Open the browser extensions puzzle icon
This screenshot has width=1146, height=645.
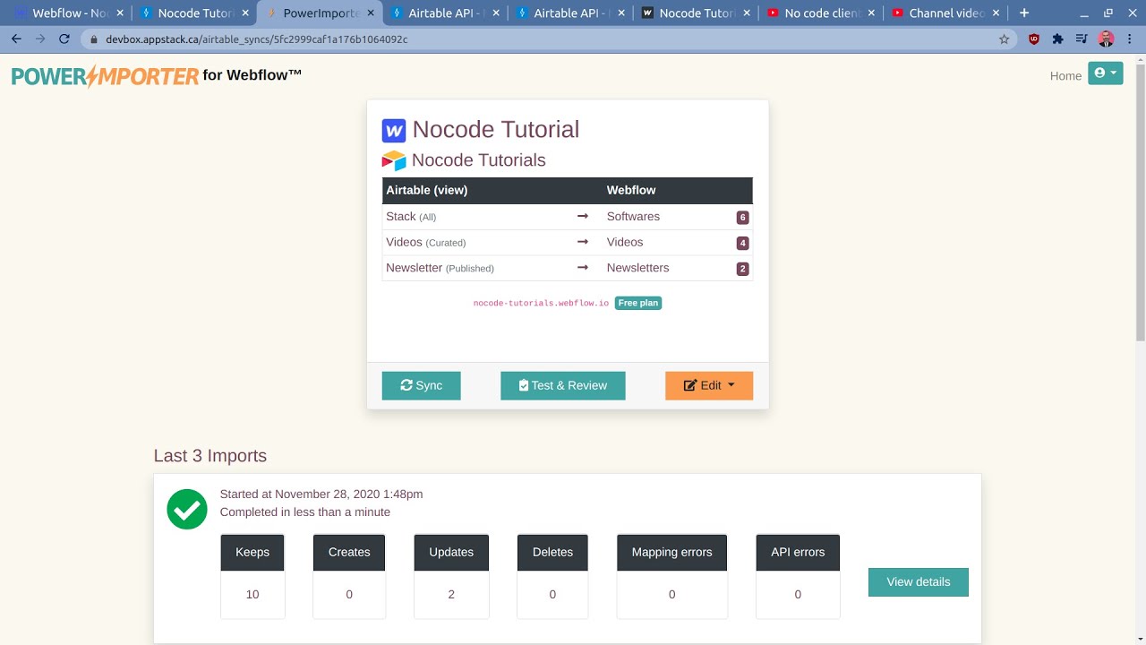[x=1057, y=39]
